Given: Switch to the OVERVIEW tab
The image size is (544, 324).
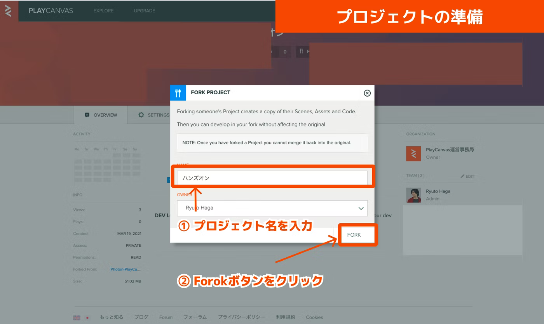Looking at the screenshot, I should 101,115.
